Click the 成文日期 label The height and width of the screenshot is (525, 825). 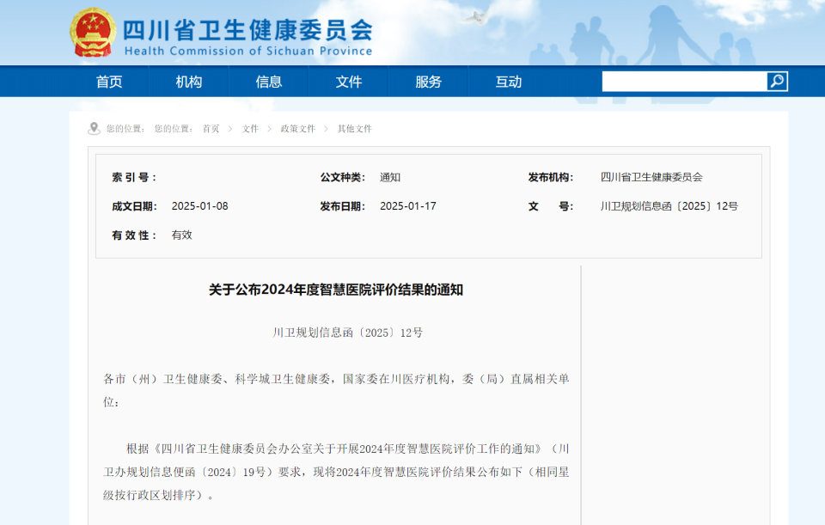[134, 206]
